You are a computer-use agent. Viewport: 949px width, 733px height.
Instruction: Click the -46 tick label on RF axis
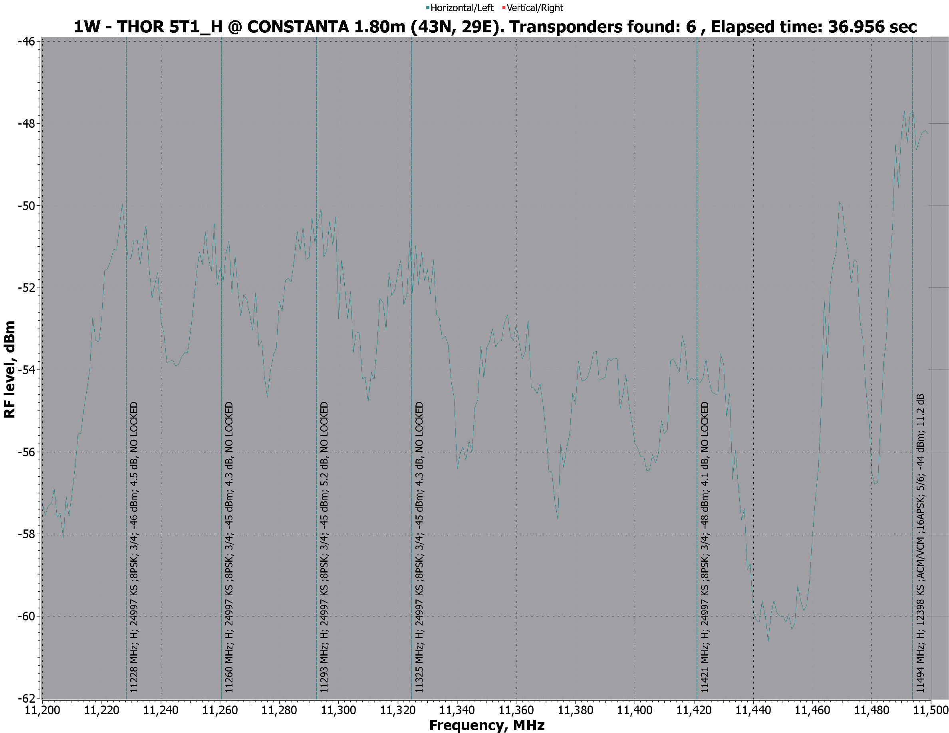coord(26,41)
